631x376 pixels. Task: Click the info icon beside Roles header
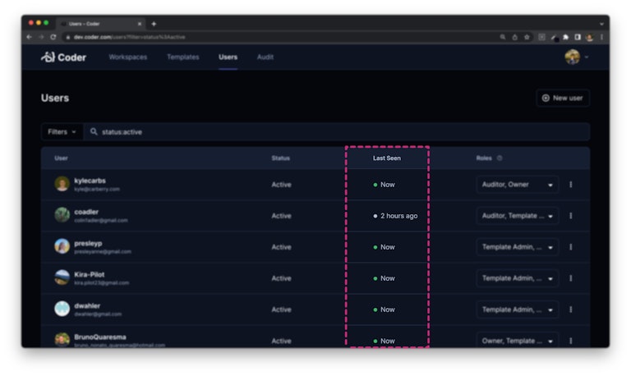(500, 158)
